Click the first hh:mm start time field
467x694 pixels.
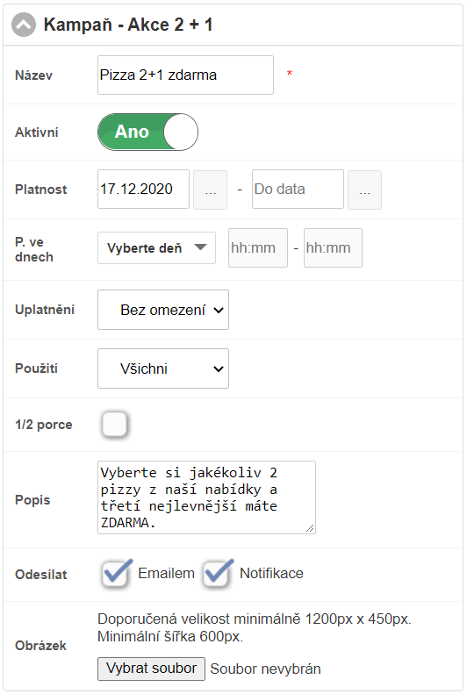coord(258,247)
